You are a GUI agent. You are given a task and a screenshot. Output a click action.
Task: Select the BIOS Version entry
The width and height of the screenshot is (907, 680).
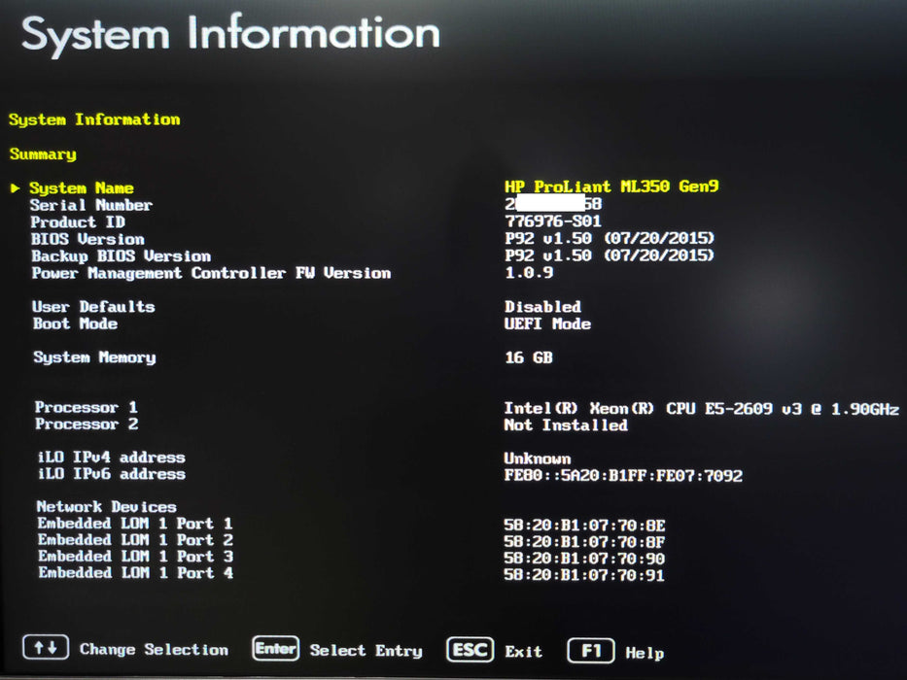(x=87, y=239)
